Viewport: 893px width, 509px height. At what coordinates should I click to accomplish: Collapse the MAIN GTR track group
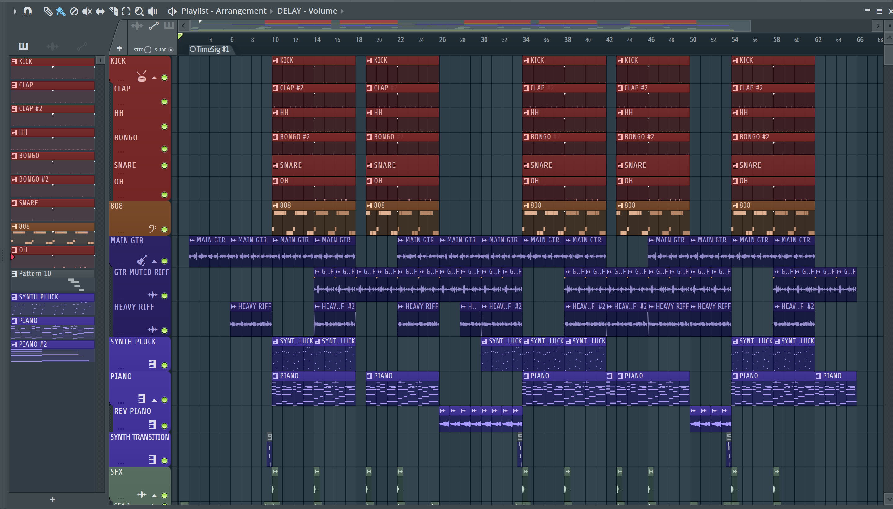[154, 261]
